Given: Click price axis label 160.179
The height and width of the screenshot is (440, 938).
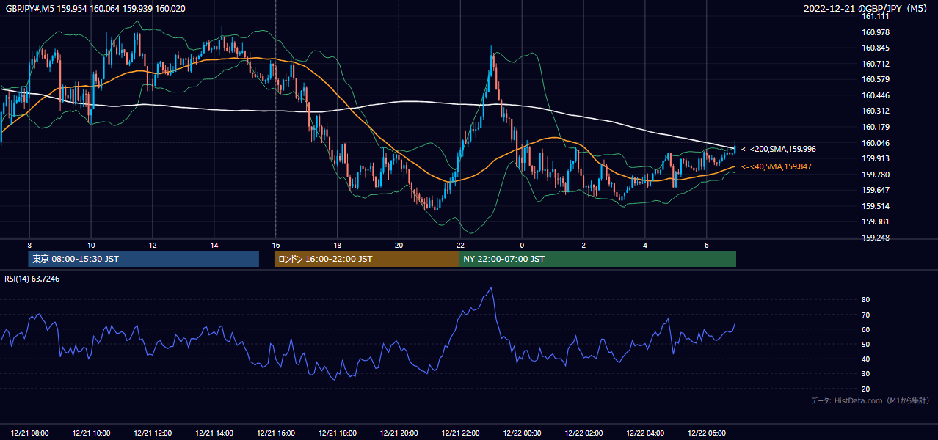Looking at the screenshot, I should (876, 127).
